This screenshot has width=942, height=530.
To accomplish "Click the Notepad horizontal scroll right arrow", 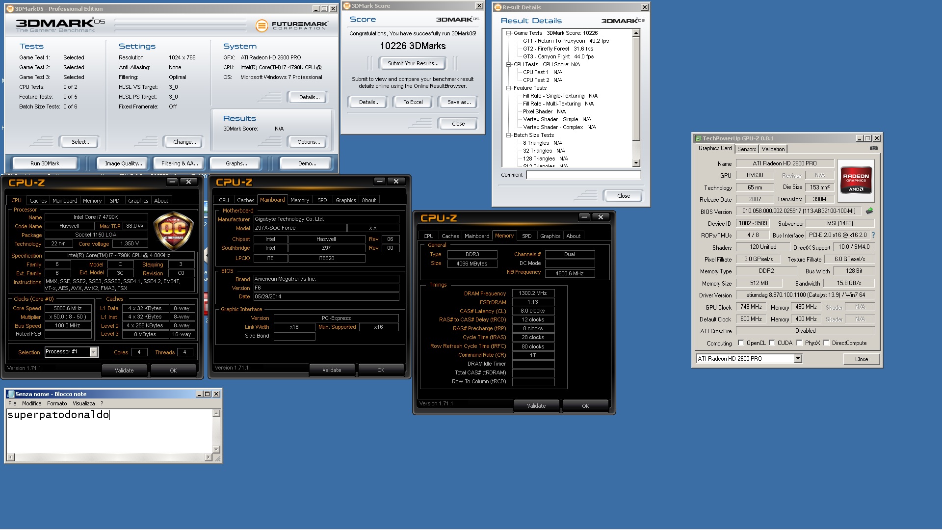I will [208, 457].
